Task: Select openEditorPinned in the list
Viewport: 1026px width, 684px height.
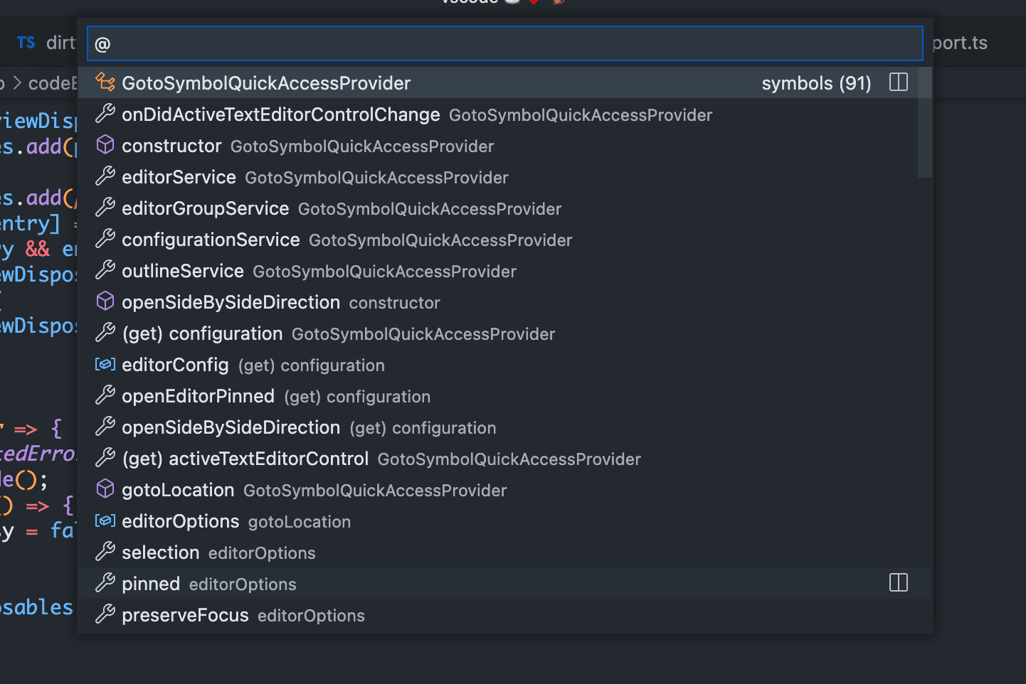Action: (x=198, y=396)
